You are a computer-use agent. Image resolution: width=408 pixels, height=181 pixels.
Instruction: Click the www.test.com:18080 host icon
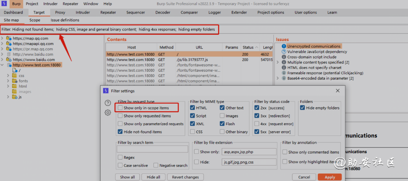9,65
